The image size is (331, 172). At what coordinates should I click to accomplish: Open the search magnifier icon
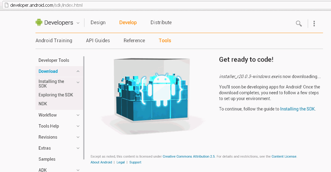point(299,24)
